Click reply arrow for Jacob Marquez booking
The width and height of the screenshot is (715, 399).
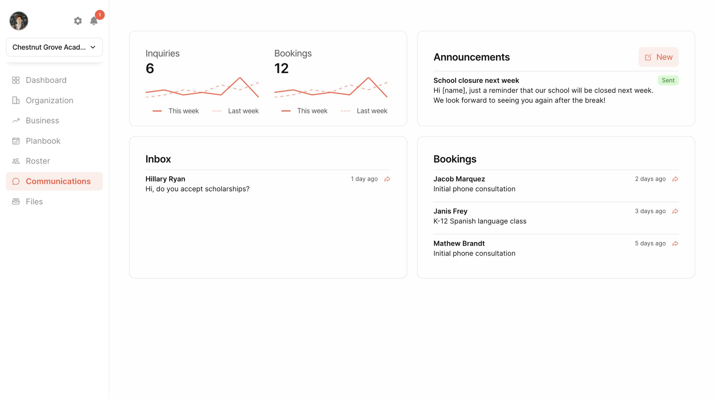675,179
